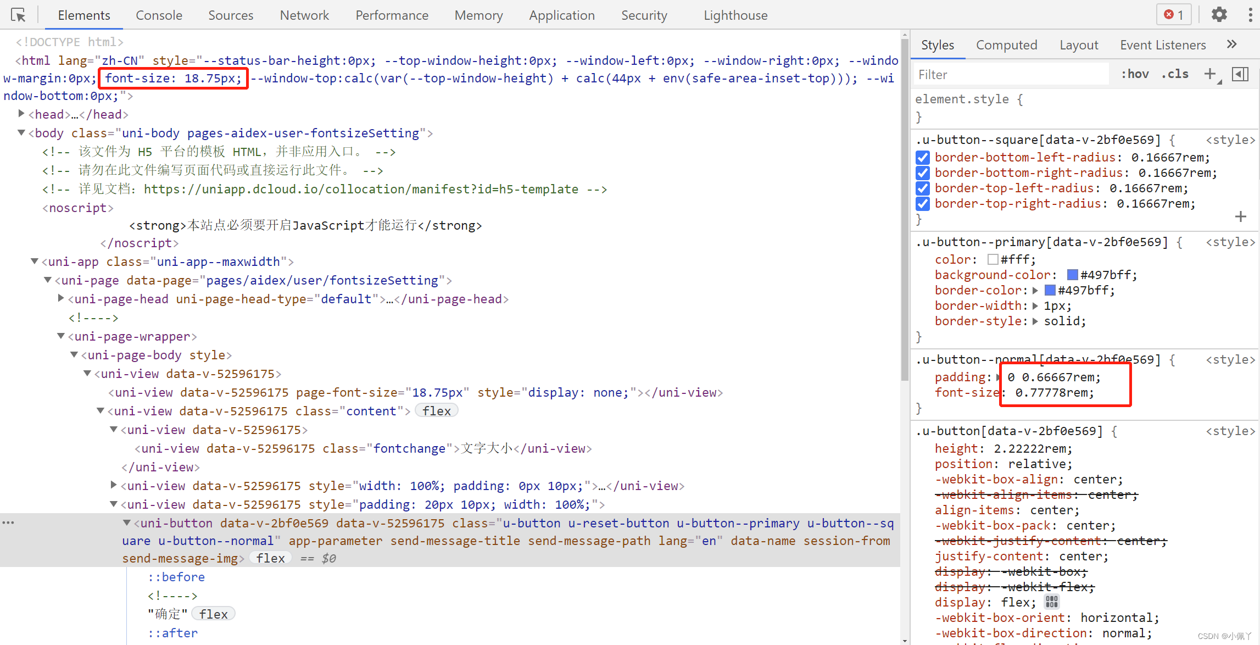
Task: Uncheck border-bottom-left-radius property checkbox
Action: pyautogui.click(x=923, y=158)
